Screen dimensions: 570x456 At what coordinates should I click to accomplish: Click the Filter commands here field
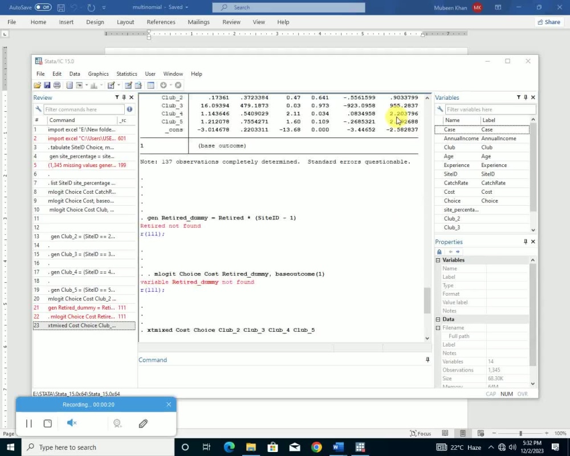84,109
